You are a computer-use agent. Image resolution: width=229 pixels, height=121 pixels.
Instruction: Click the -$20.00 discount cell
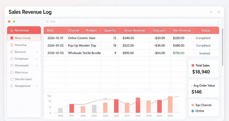pos(159,38)
